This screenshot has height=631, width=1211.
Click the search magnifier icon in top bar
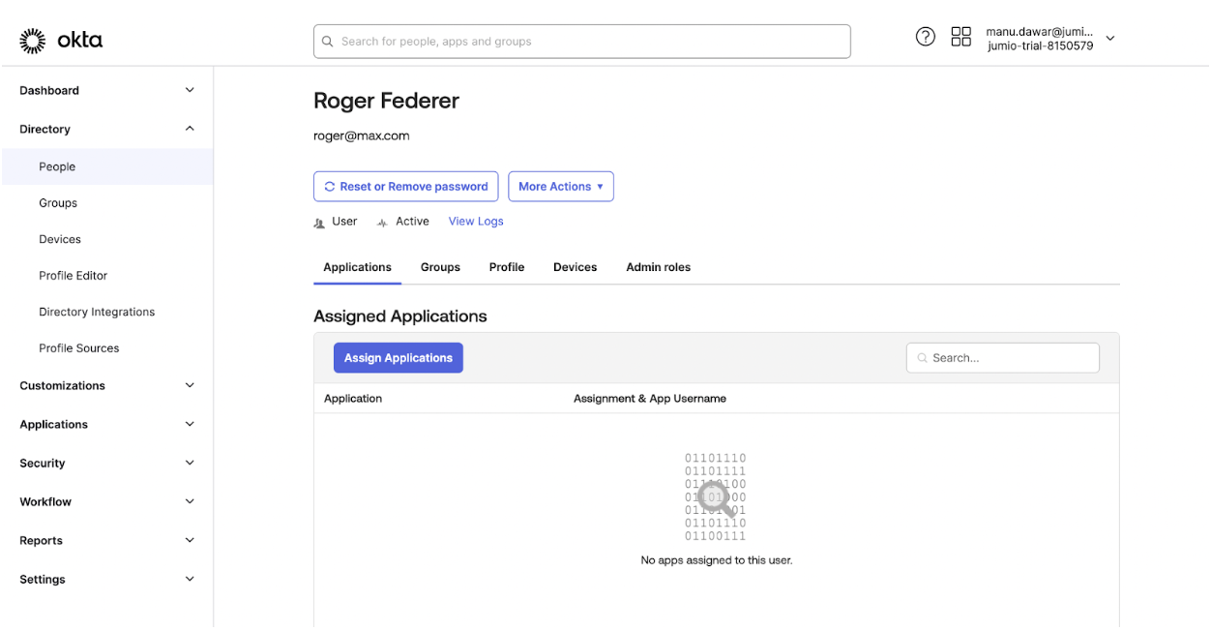[x=327, y=42]
